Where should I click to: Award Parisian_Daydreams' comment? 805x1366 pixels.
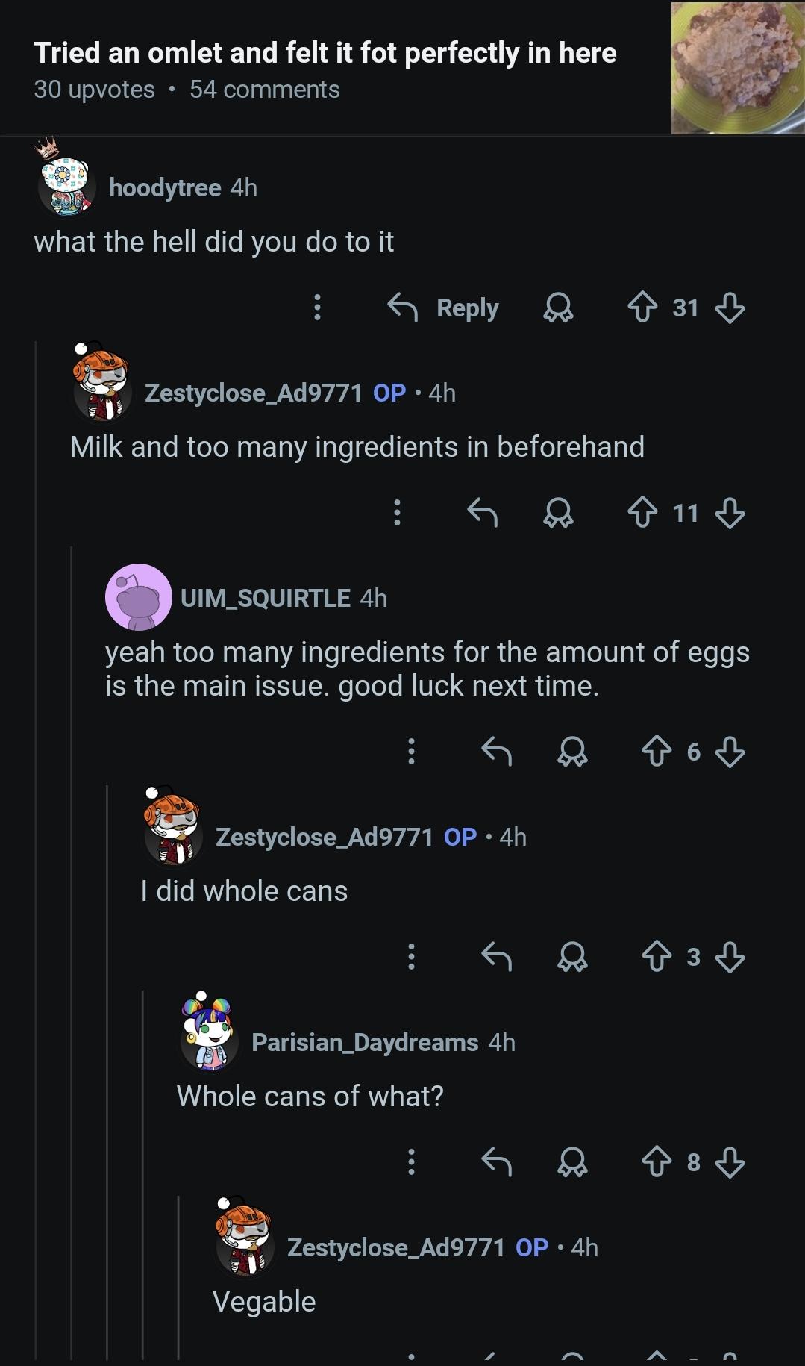tap(572, 1162)
